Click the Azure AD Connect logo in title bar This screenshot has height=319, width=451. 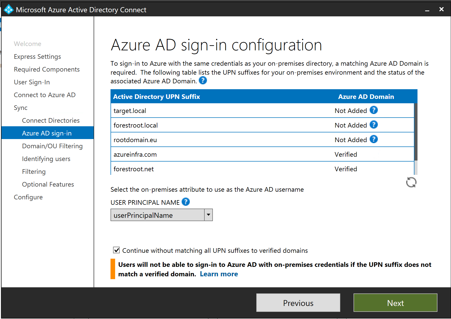click(x=8, y=9)
